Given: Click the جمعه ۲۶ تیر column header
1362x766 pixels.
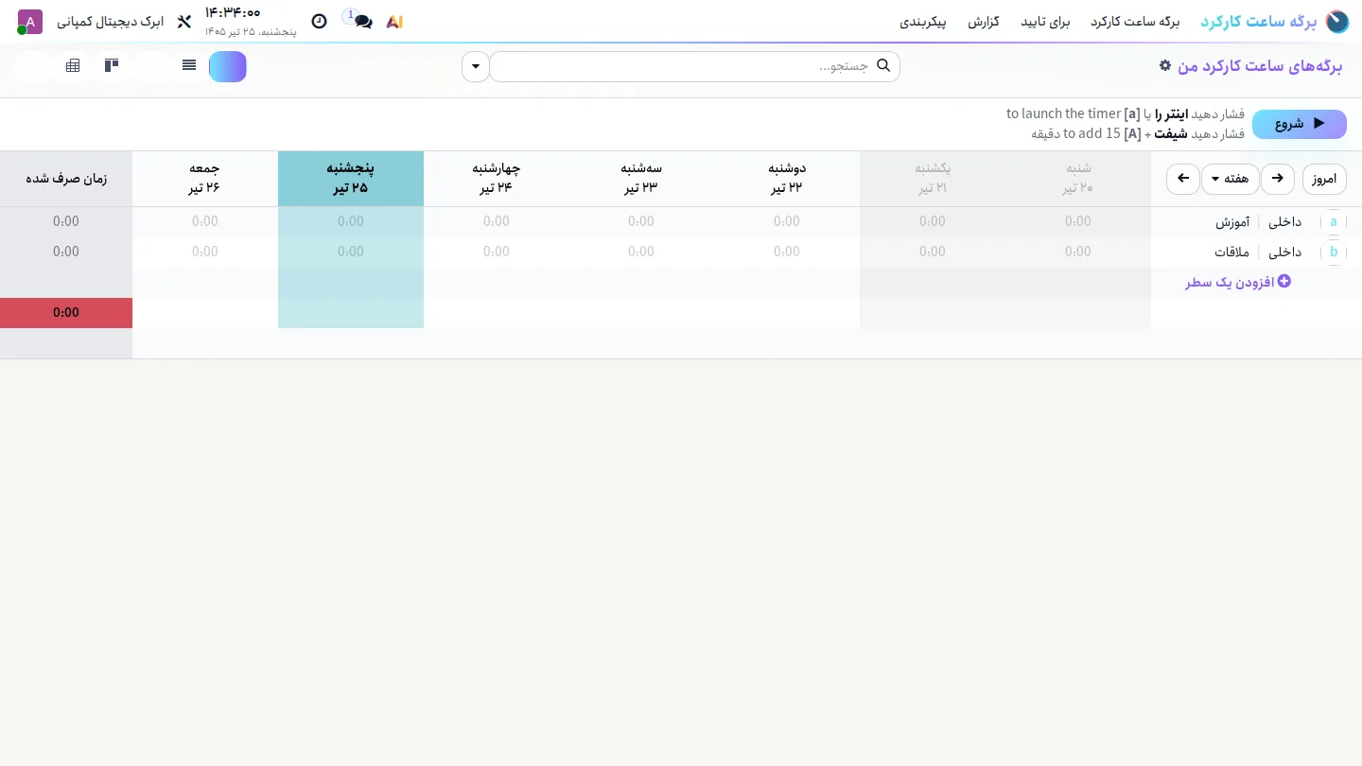Looking at the screenshot, I should point(205,178).
